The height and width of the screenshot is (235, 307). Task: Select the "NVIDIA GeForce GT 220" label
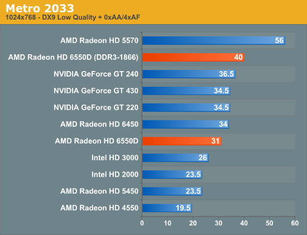coord(96,107)
